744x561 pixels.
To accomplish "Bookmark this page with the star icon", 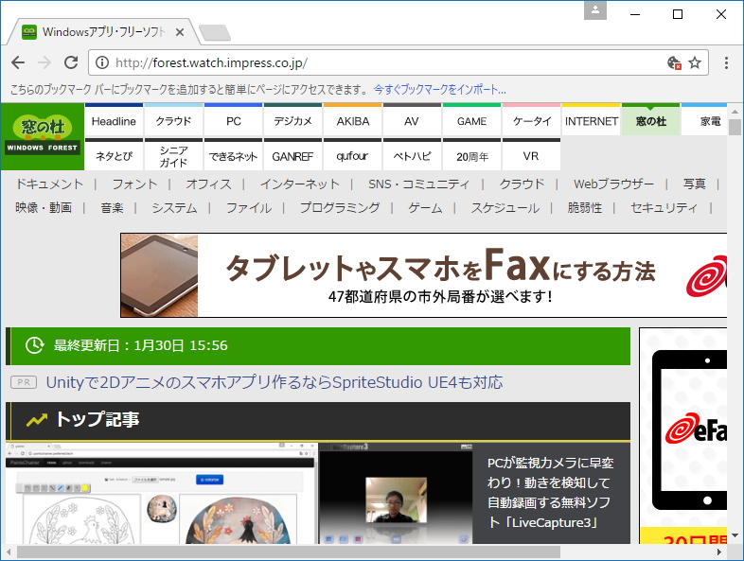I will (695, 62).
